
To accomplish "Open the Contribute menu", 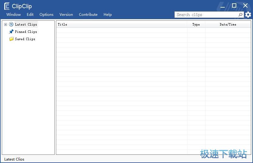I will pos(88,15).
